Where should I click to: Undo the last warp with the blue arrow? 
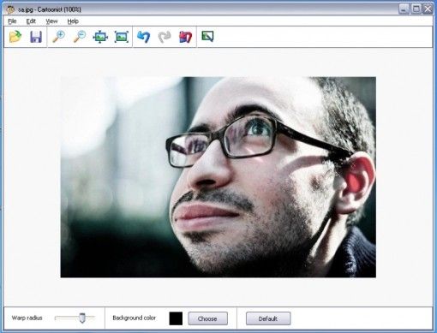(143, 37)
